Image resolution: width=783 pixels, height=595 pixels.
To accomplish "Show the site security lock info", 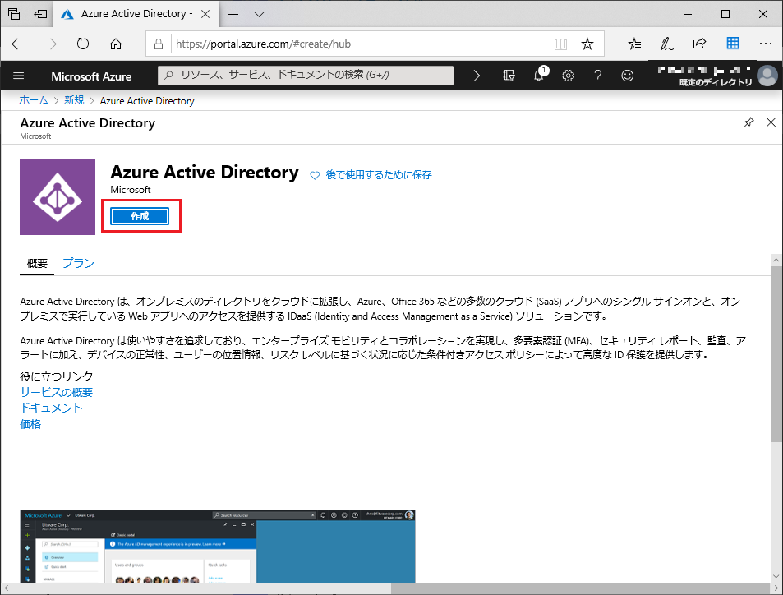I will 159,44.
